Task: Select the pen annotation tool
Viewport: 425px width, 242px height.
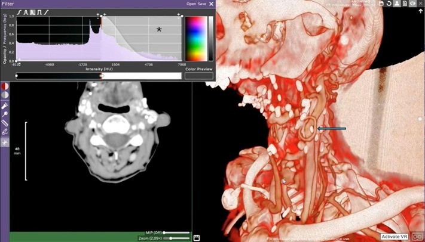Action: click(5, 132)
